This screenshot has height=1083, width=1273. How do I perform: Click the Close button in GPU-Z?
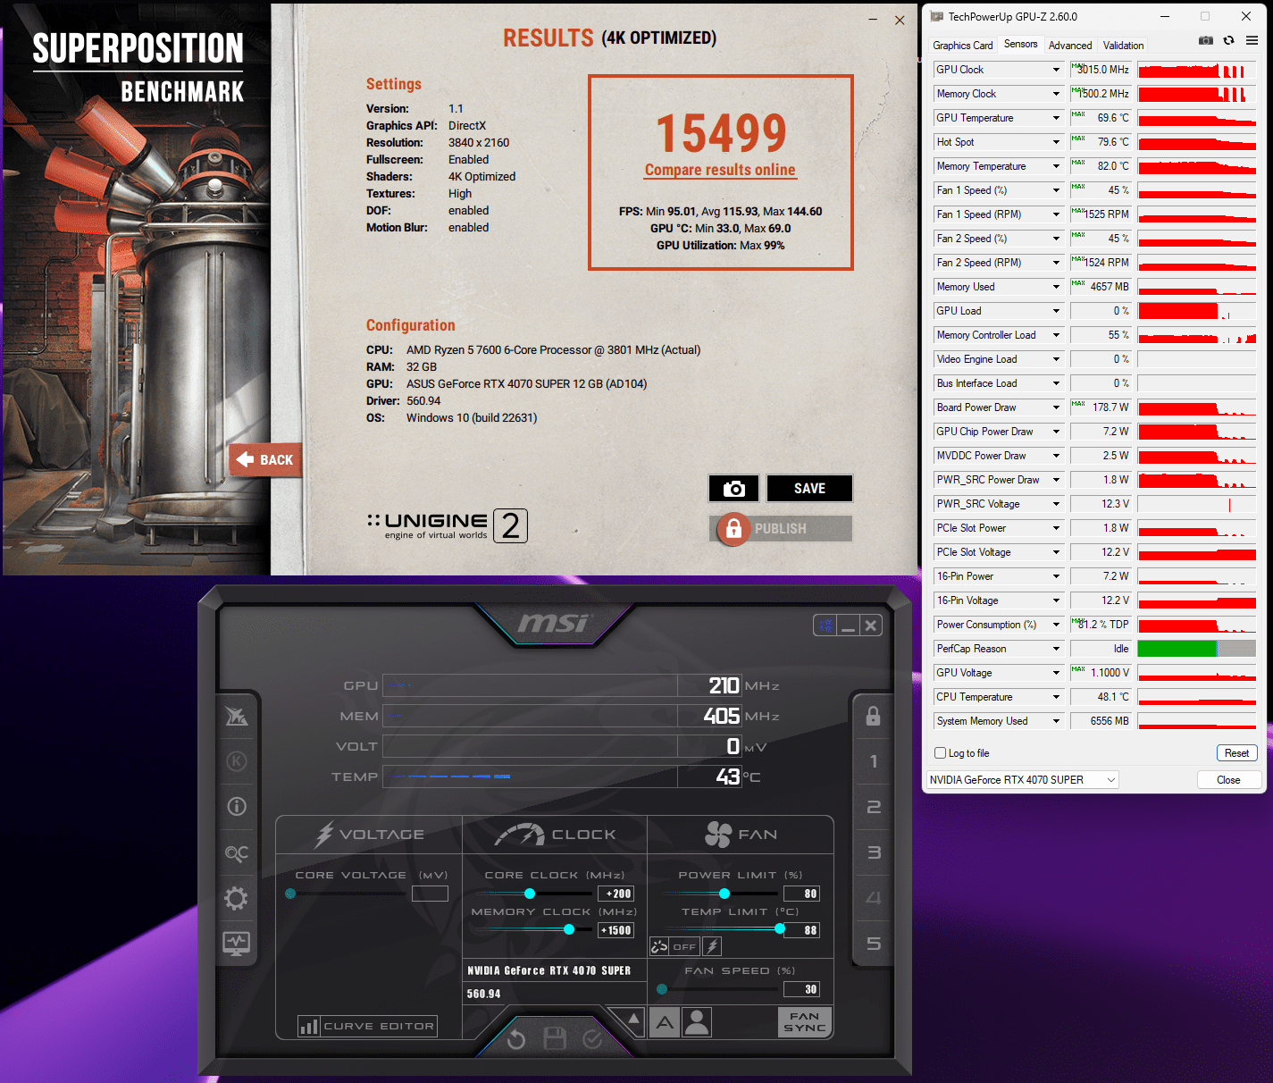coord(1228,780)
